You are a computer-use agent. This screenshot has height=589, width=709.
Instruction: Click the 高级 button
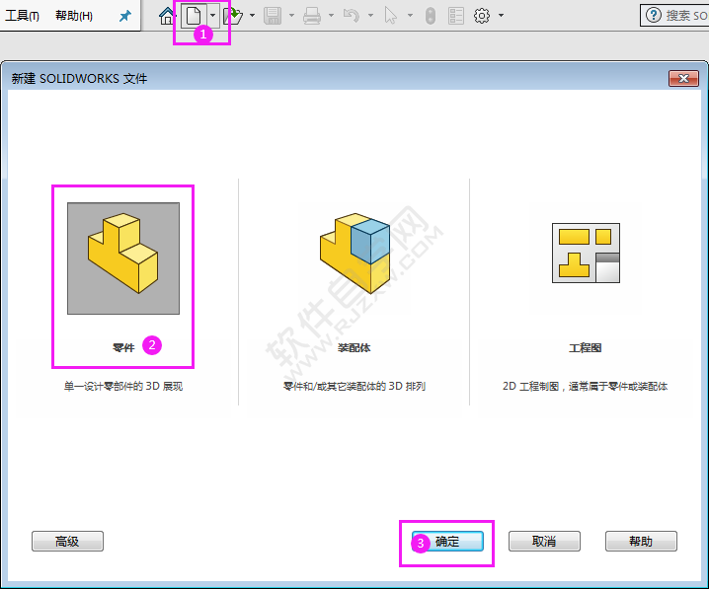[67, 541]
